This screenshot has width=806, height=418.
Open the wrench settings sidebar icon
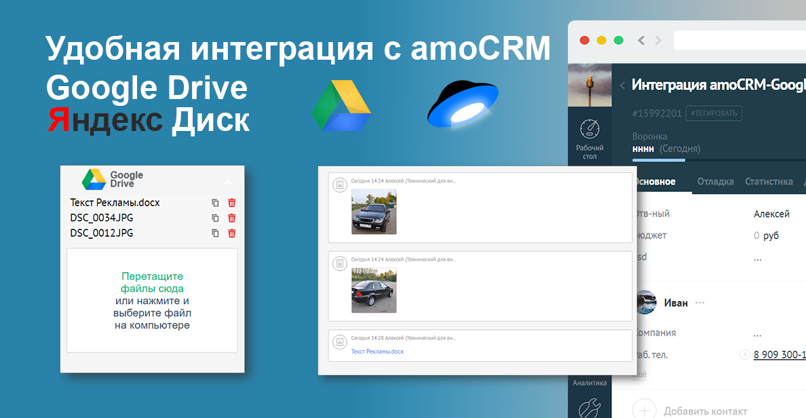[590, 408]
